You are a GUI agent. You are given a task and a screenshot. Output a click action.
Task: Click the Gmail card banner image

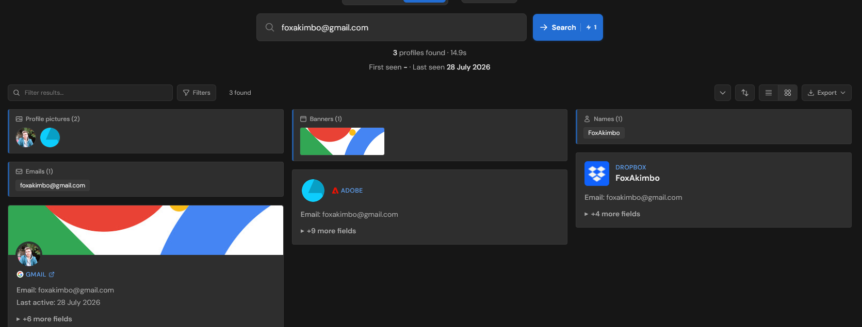click(145, 230)
